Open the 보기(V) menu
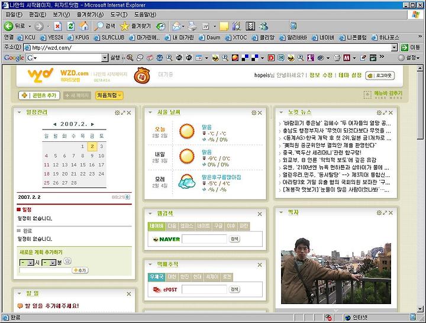The height and width of the screenshot is (323, 426). click(62, 14)
